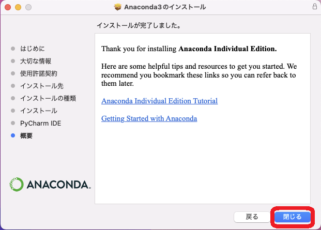Image resolution: width=321 pixels, height=230 pixels.
Task: Click the 閉じる (Close) button
Action: pyautogui.click(x=292, y=217)
